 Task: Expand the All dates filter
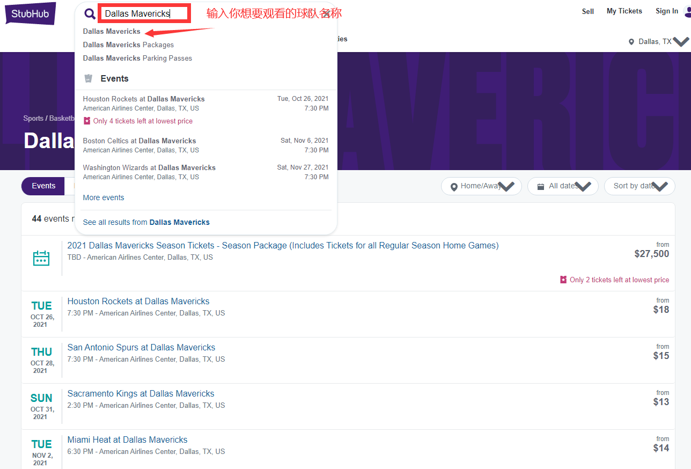(x=563, y=186)
